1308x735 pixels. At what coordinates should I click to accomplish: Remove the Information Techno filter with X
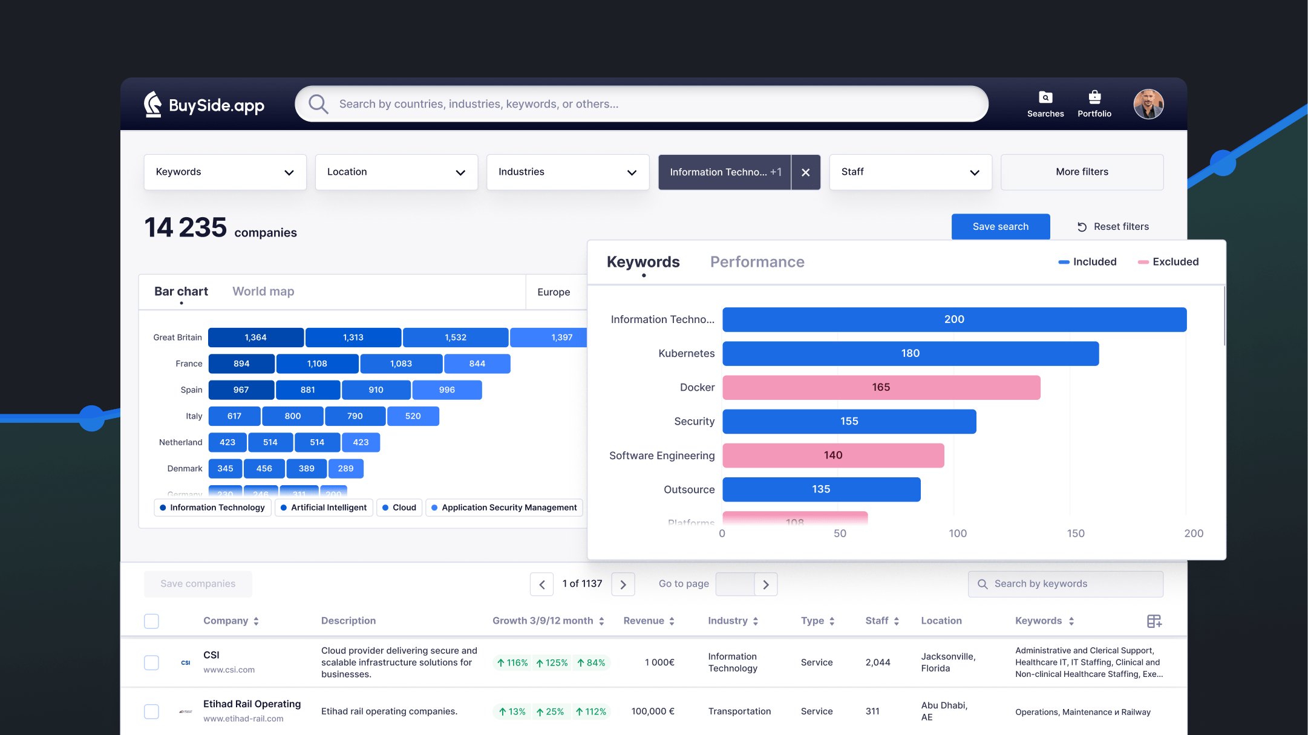[805, 172]
